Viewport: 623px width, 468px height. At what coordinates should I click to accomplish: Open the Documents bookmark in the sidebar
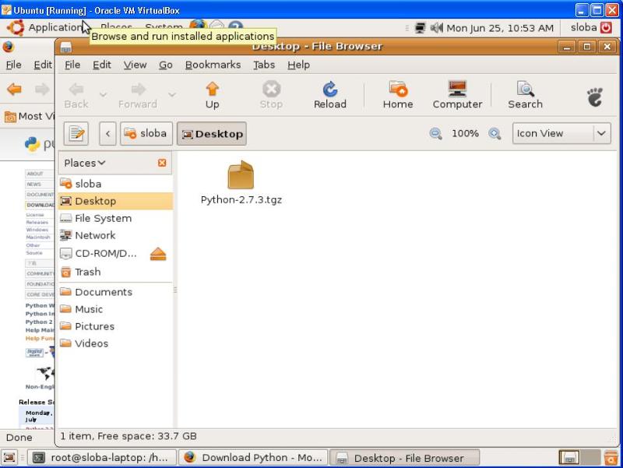pos(115,292)
